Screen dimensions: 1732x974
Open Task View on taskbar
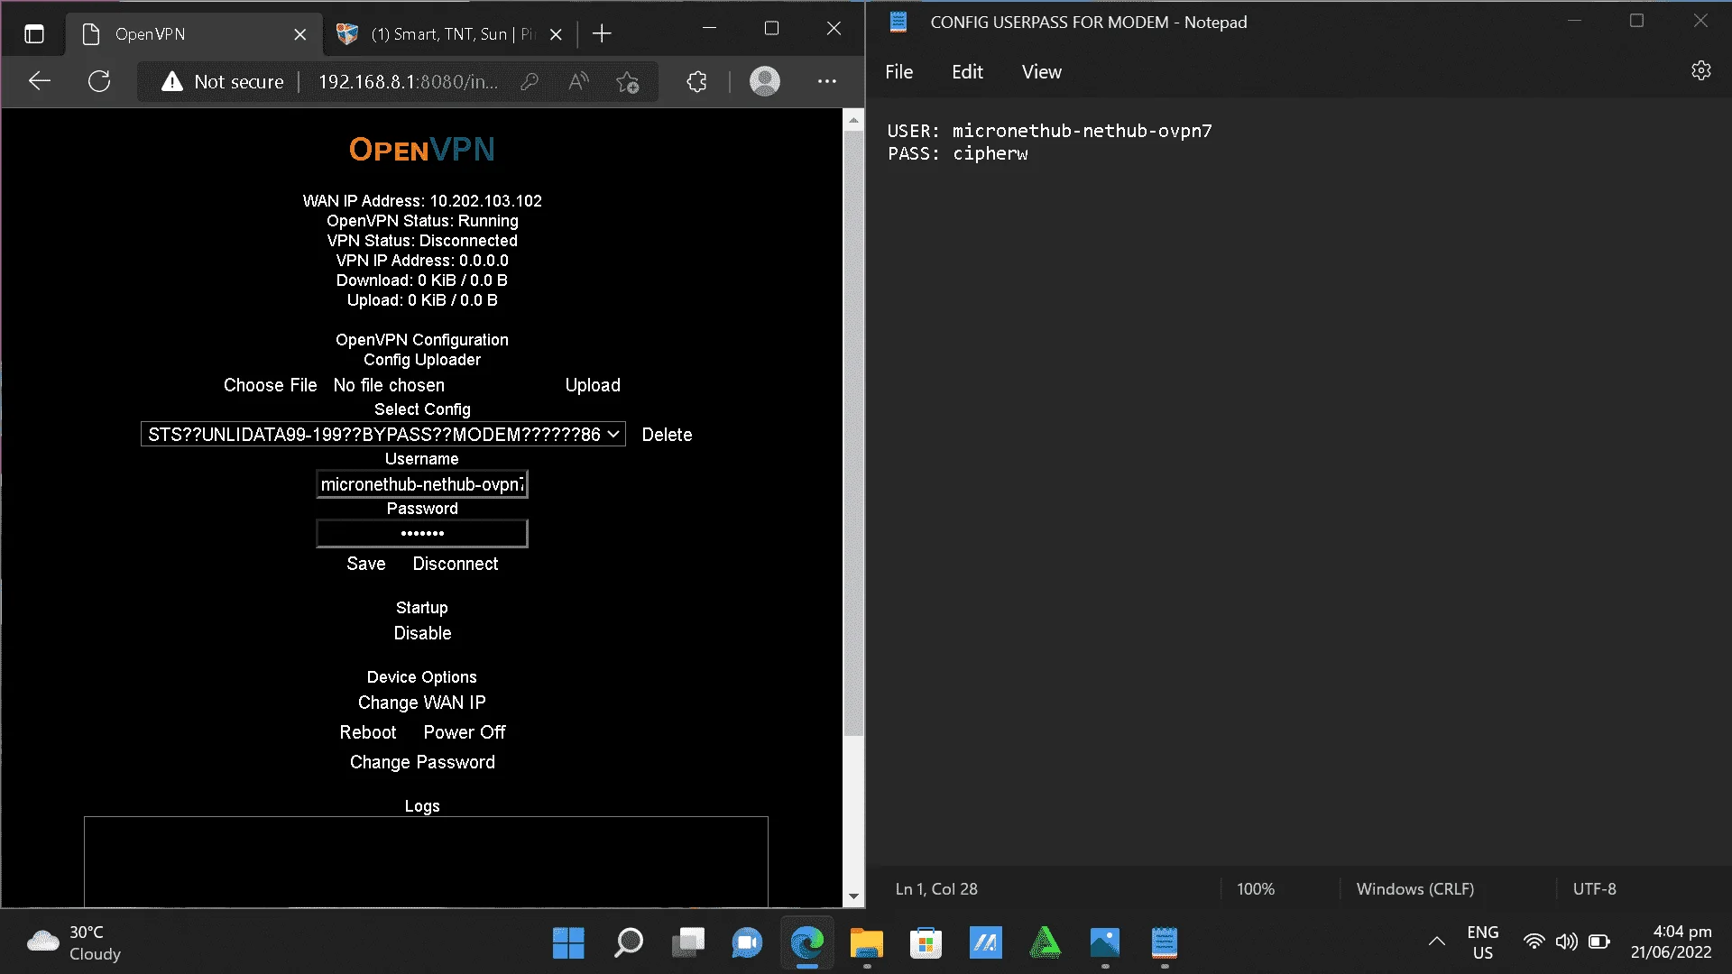pyautogui.click(x=687, y=943)
